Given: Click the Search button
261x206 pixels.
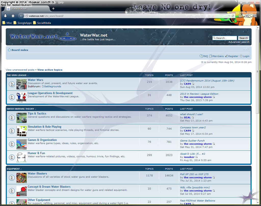Looking at the screenshot, I should tap(243, 38).
